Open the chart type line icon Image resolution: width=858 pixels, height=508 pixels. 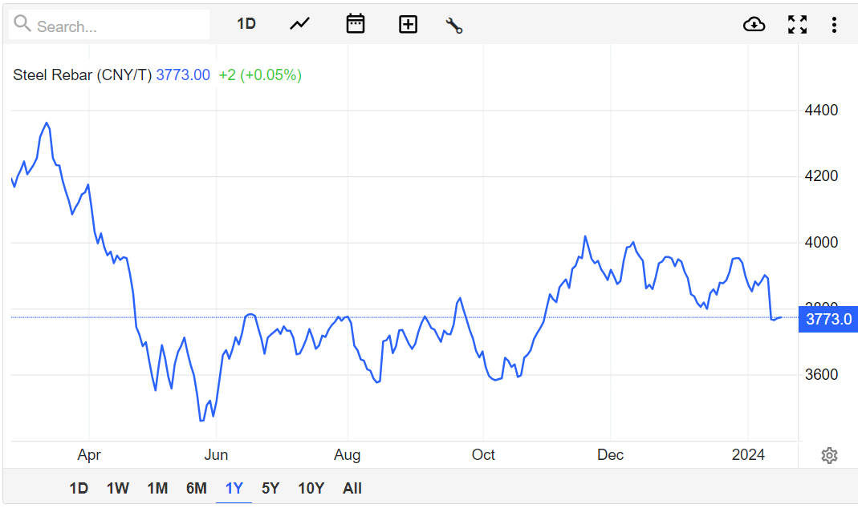299,24
